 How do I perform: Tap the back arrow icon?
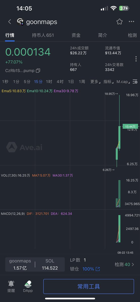coord(10,22)
